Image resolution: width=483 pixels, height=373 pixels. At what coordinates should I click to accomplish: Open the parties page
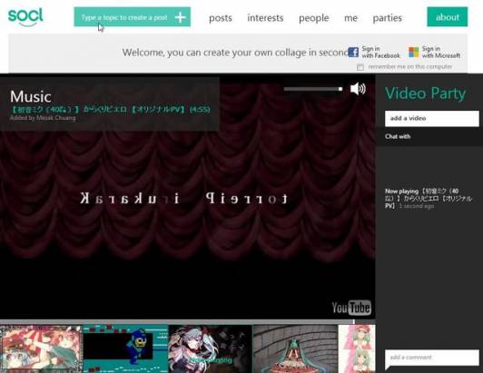tap(387, 18)
